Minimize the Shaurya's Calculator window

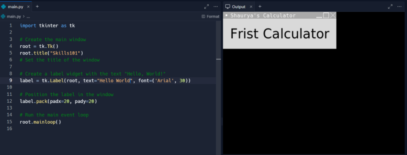(x=319, y=15)
